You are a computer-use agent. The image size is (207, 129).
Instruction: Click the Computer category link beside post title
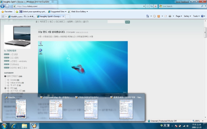click(x=71, y=32)
